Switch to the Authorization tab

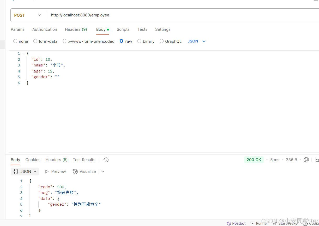pyautogui.click(x=45, y=29)
